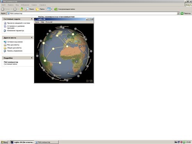Screen dimensions: 192x144
Task: Collapse the System Tasks panel
Action: click(31, 19)
